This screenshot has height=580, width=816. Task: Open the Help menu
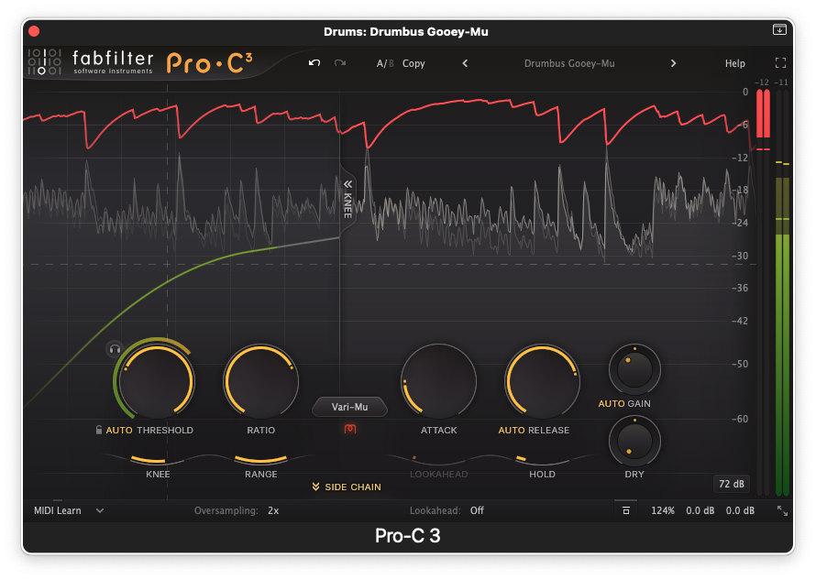click(735, 63)
